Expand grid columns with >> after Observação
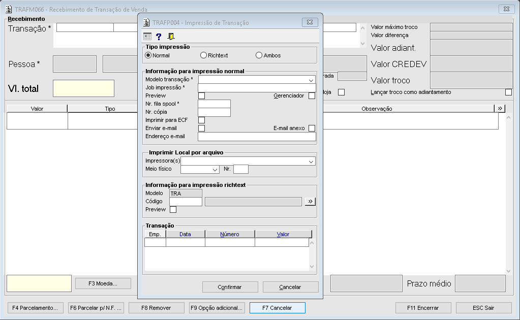This screenshot has height=320, width=520. point(500,108)
